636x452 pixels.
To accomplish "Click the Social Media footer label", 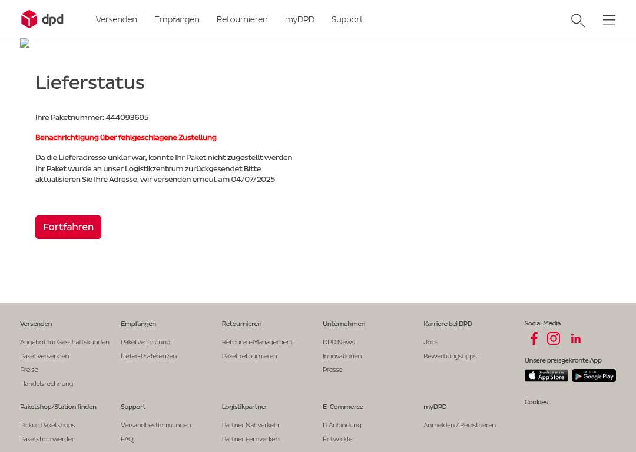I will (x=543, y=323).
